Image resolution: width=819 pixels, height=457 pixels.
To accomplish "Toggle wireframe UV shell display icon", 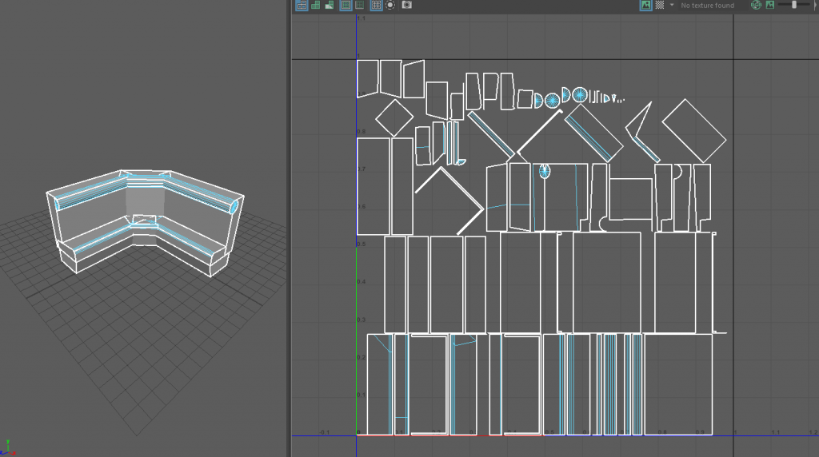I will click(302, 5).
